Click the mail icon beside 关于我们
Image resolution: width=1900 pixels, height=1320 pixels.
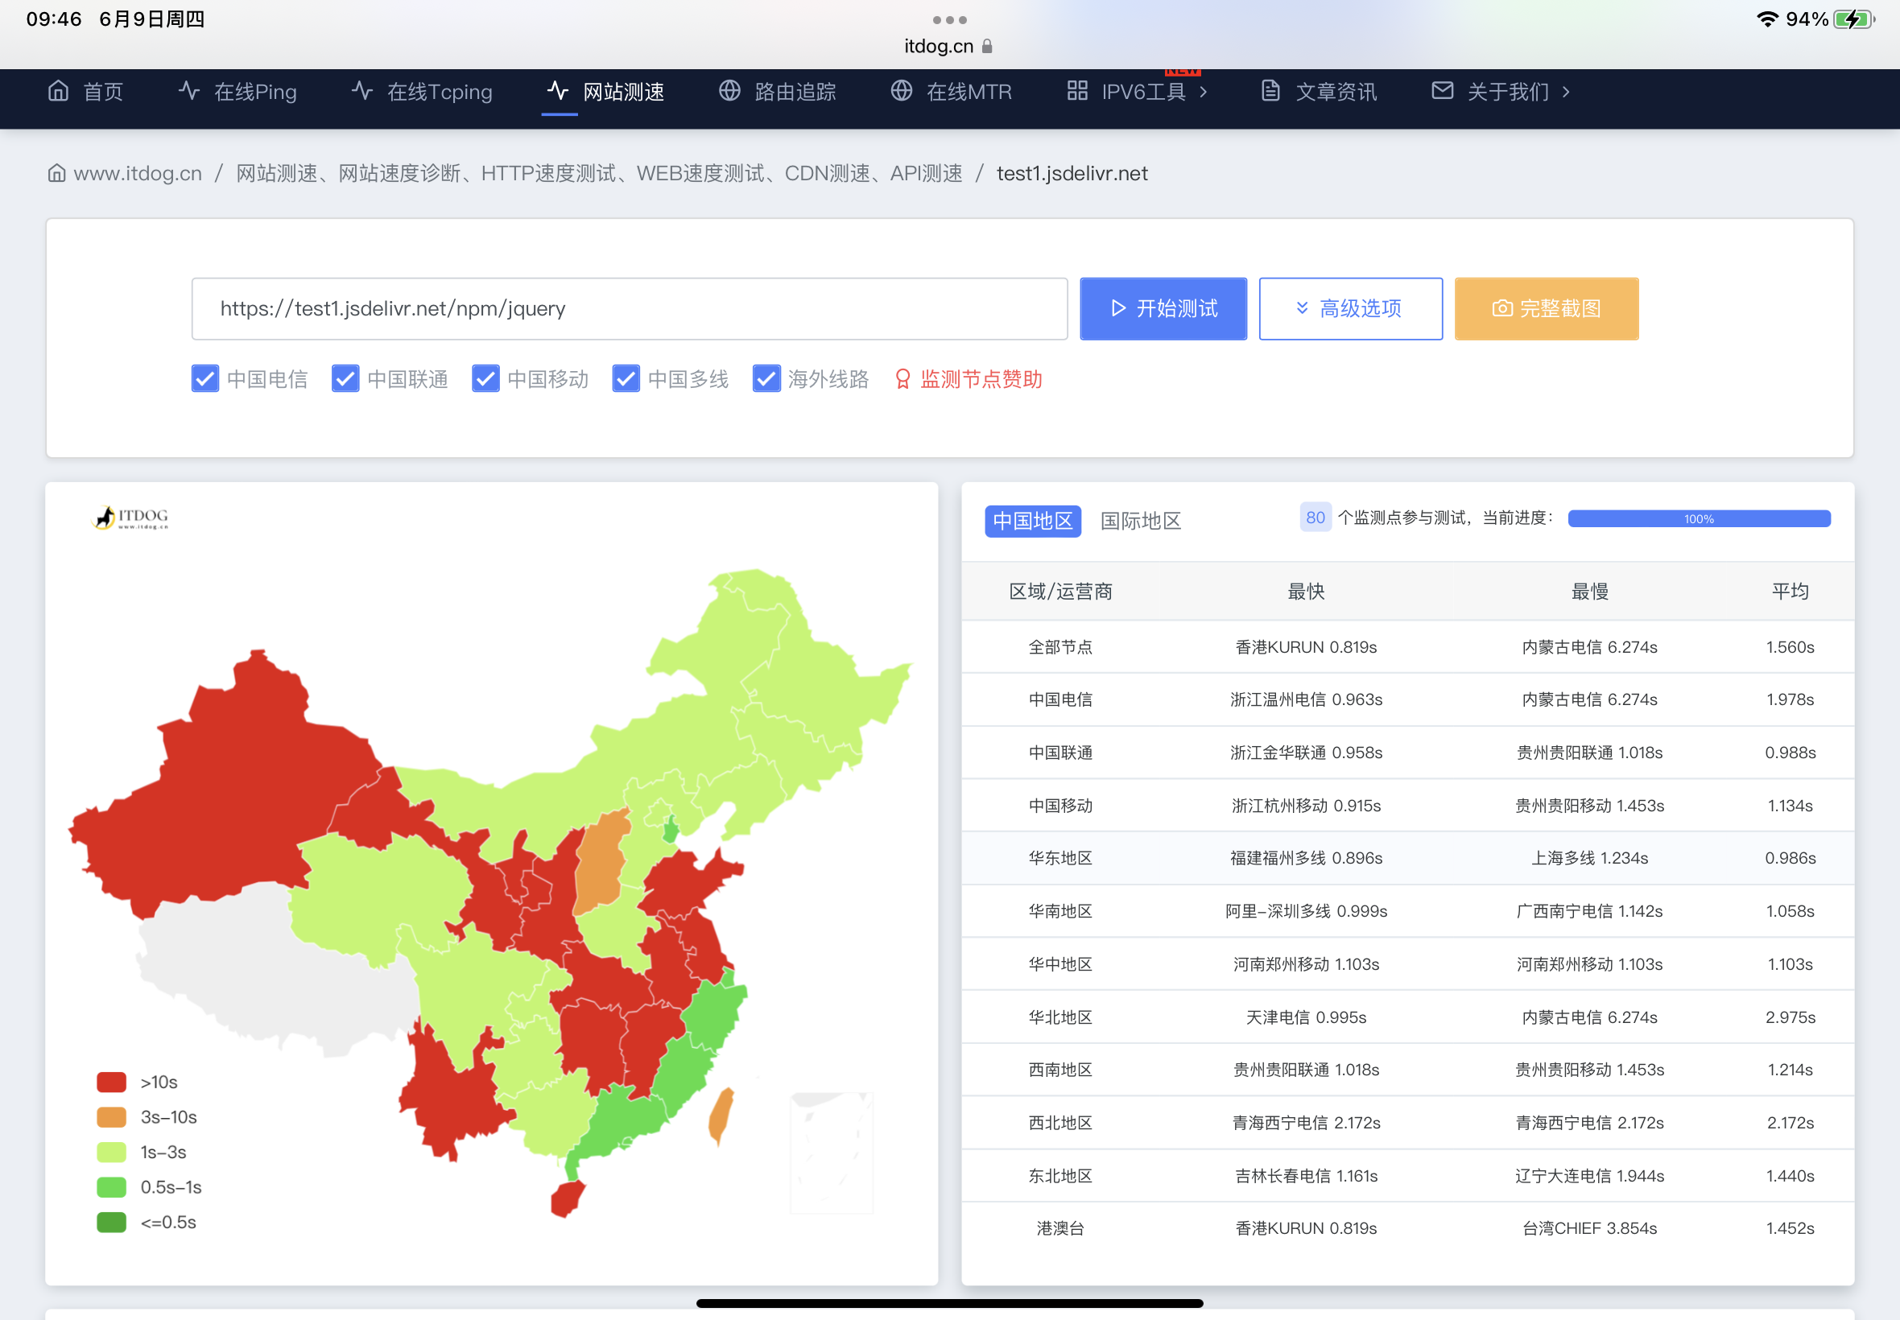coord(1443,91)
